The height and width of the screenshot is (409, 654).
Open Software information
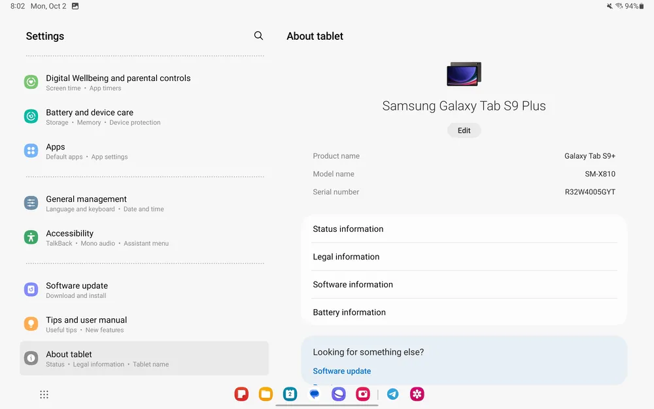coord(464,284)
